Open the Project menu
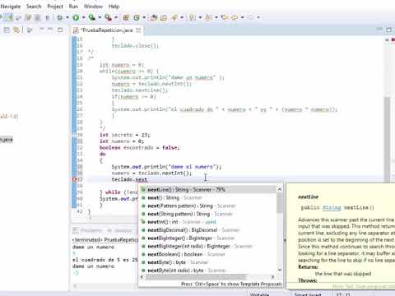 click(55, 6)
